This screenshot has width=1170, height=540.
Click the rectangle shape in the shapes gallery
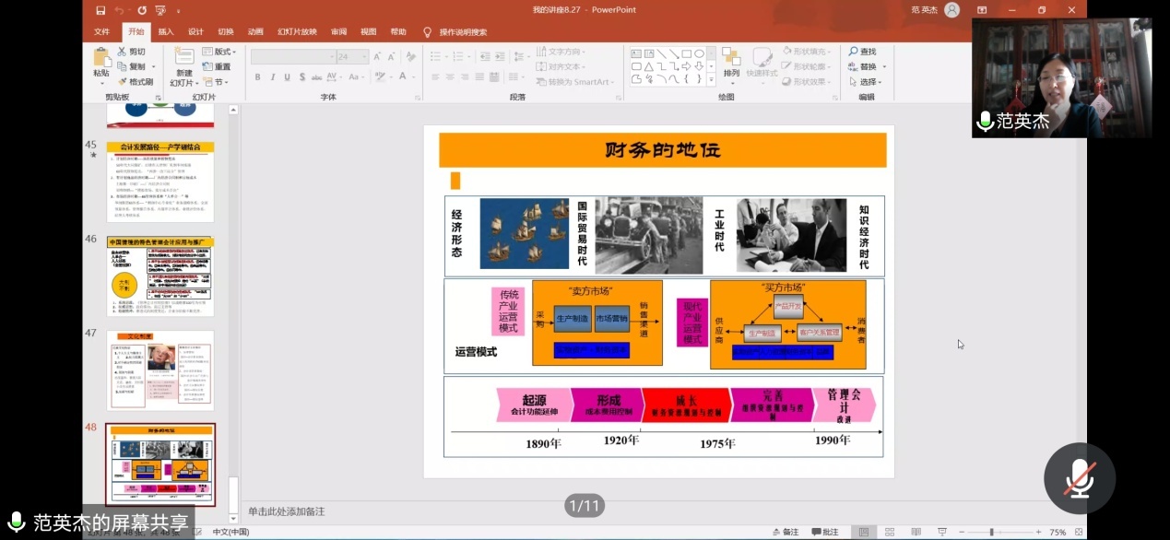pyautogui.click(x=685, y=53)
